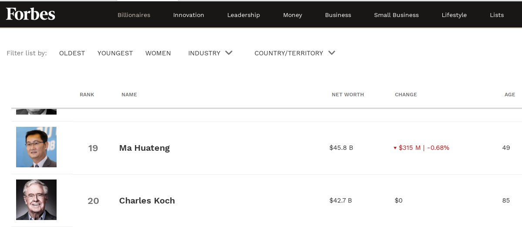522x227 pixels.
Task: Open the Billionaires menu item
Action: [x=134, y=15]
